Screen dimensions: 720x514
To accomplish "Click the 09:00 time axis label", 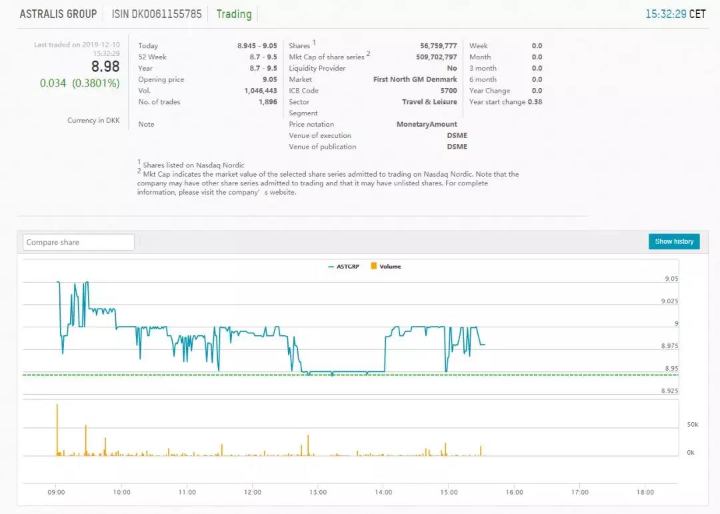I will click(x=56, y=492).
